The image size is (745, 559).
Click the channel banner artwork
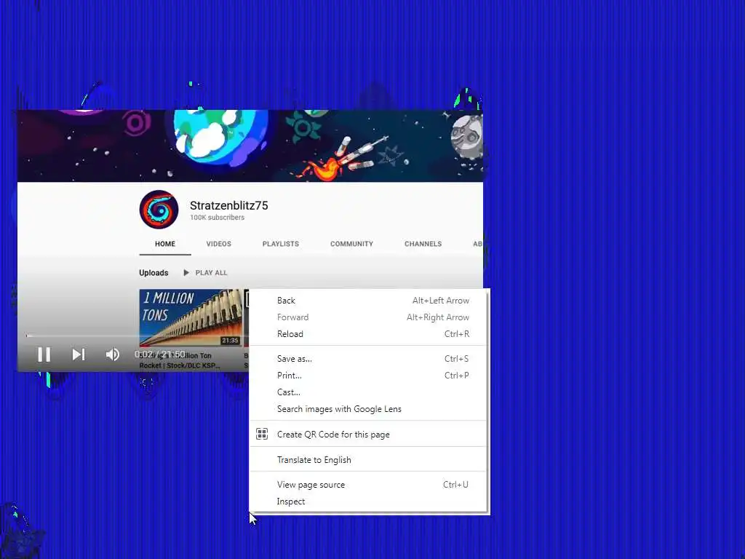pyautogui.click(x=250, y=146)
